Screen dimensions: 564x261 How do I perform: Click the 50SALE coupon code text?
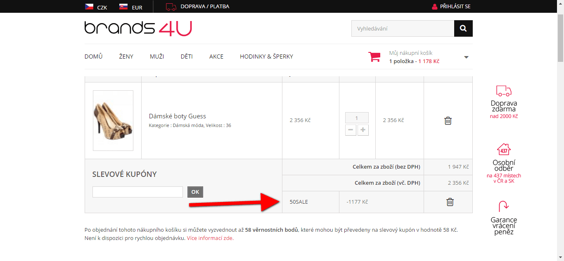click(299, 202)
